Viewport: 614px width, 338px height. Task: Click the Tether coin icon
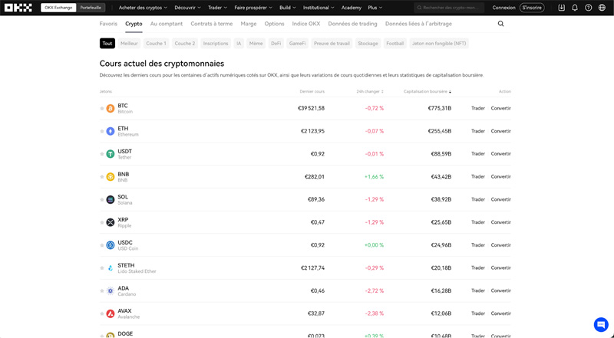[x=111, y=154]
